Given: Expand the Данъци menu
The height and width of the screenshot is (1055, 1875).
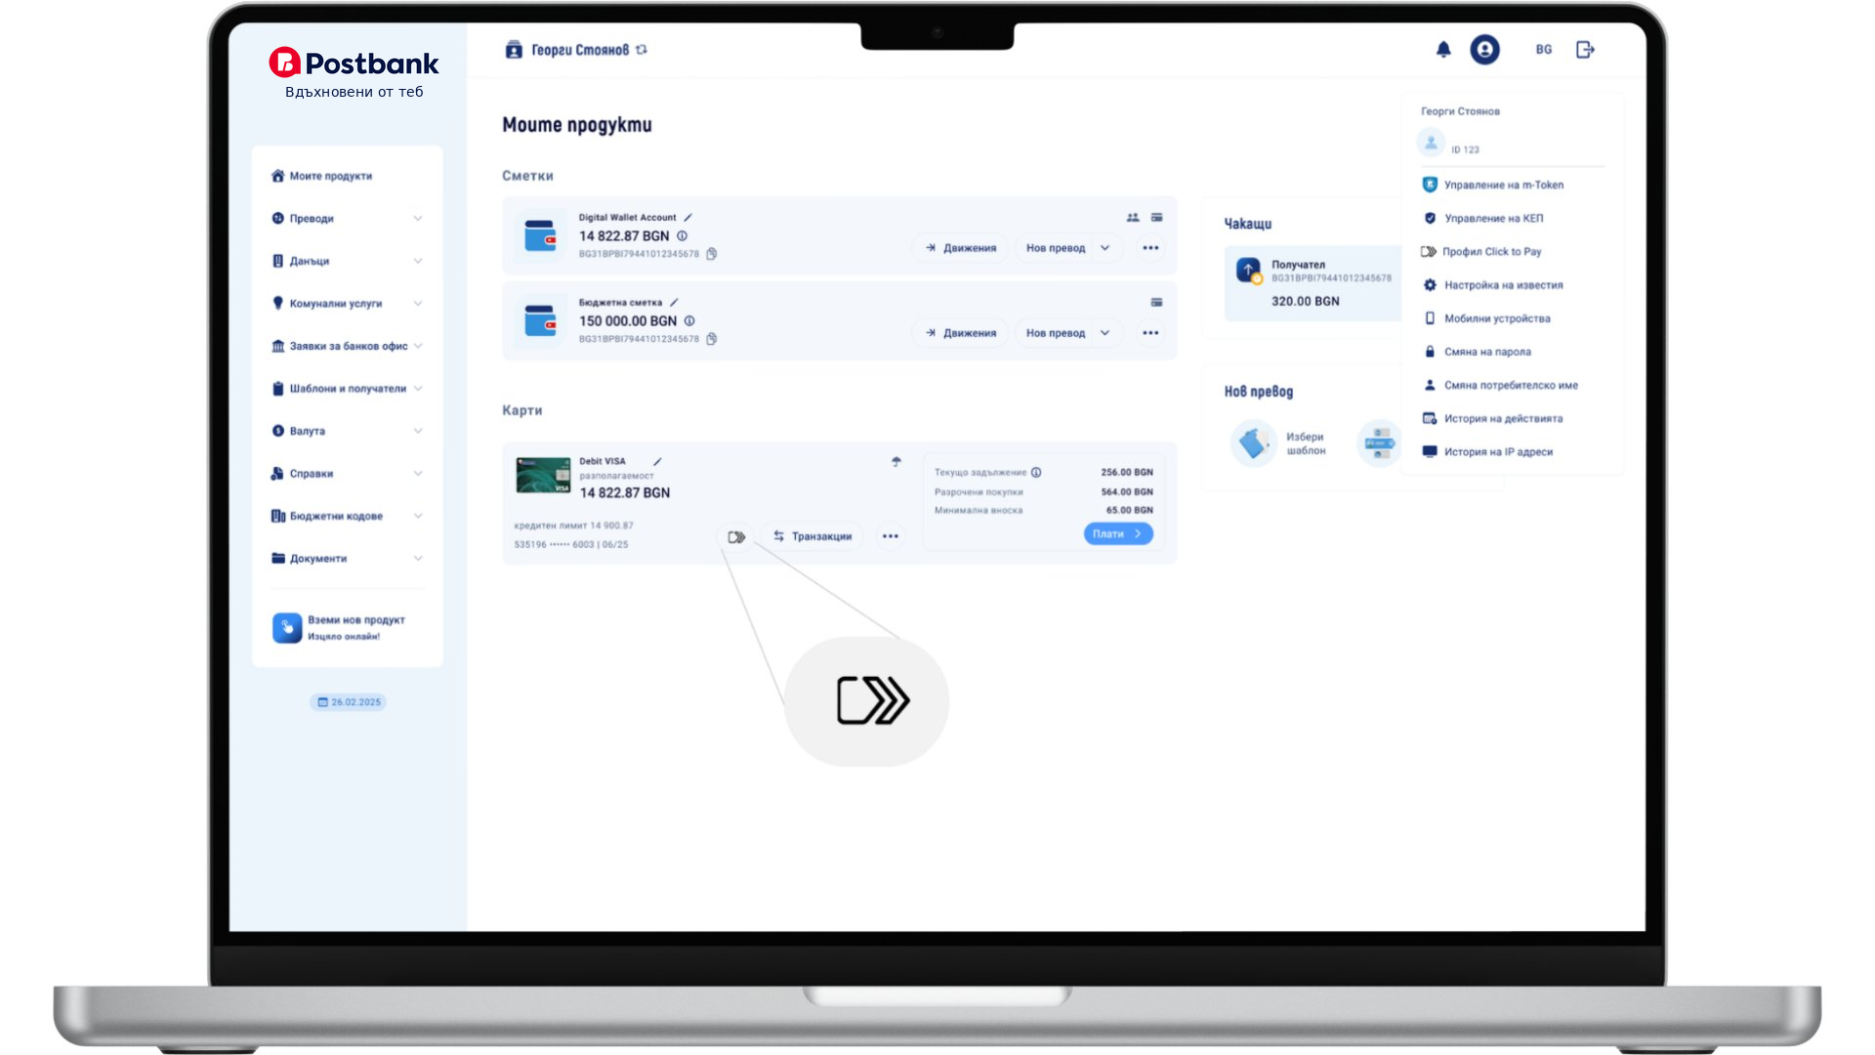Looking at the screenshot, I should (347, 261).
